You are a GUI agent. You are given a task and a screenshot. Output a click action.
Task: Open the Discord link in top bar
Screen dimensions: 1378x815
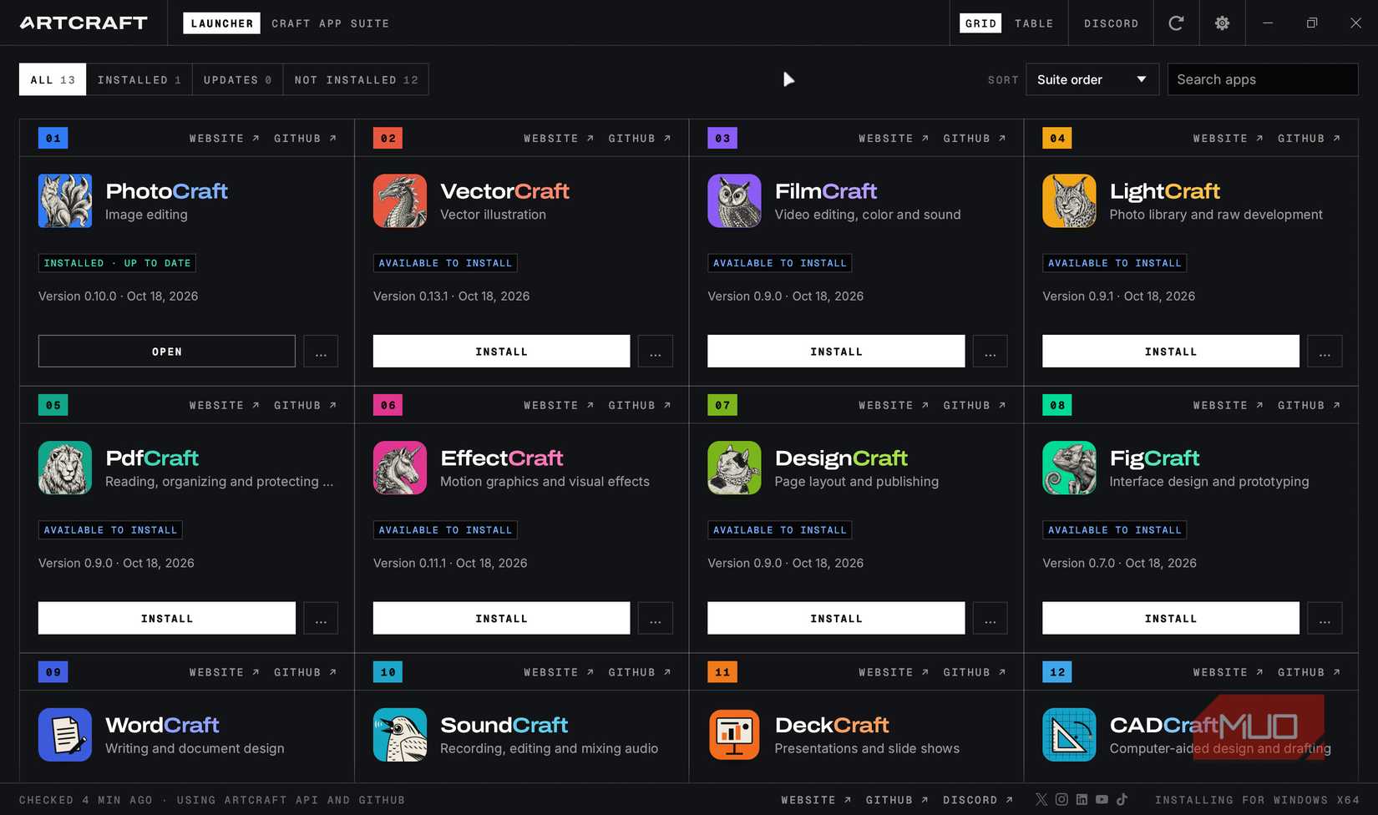point(1111,23)
